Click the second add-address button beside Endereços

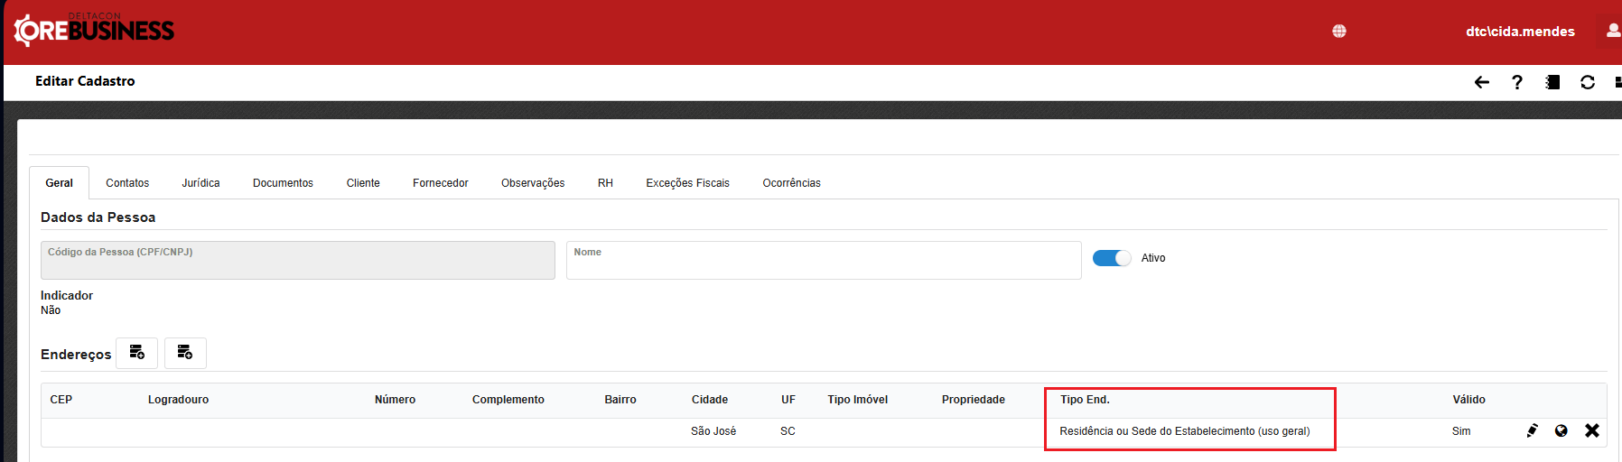coord(185,353)
